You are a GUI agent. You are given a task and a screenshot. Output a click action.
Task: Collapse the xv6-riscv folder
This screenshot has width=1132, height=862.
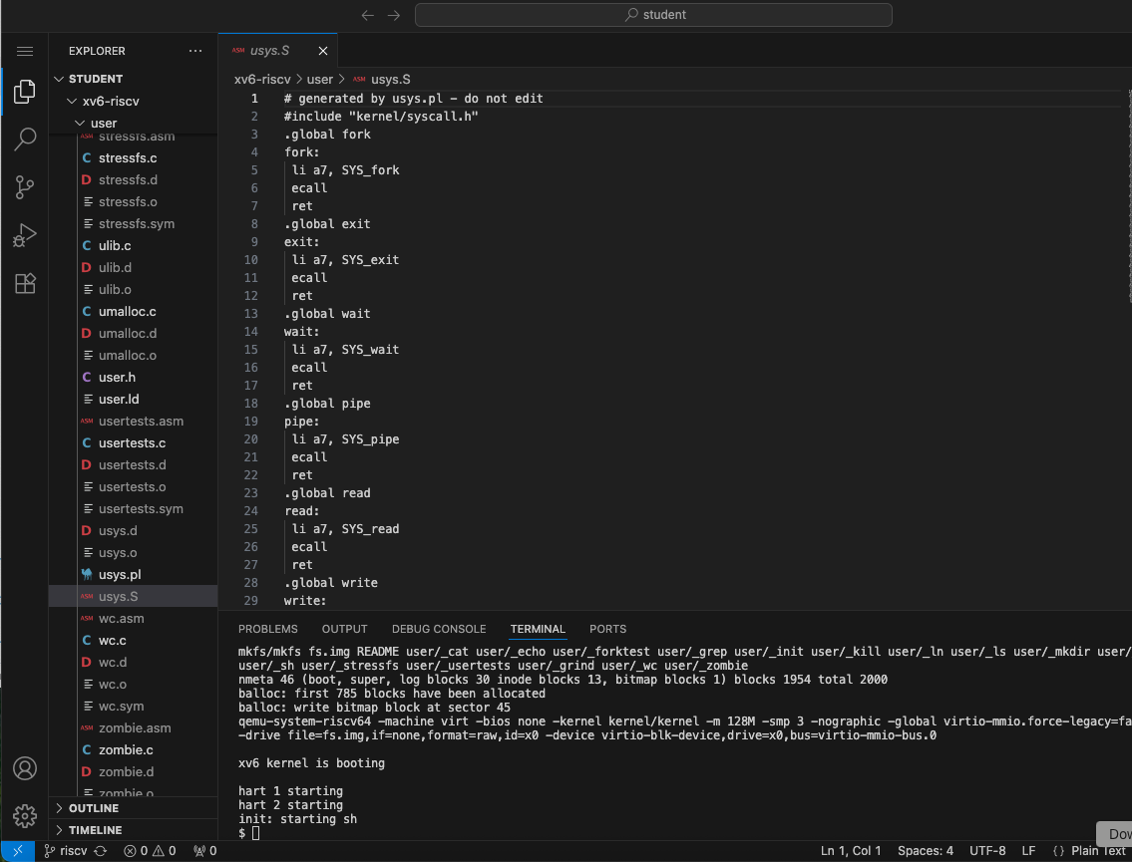(110, 101)
